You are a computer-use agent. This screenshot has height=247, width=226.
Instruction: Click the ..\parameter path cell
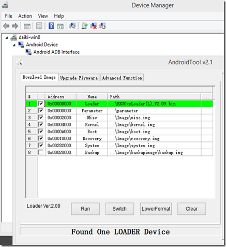click(154, 111)
